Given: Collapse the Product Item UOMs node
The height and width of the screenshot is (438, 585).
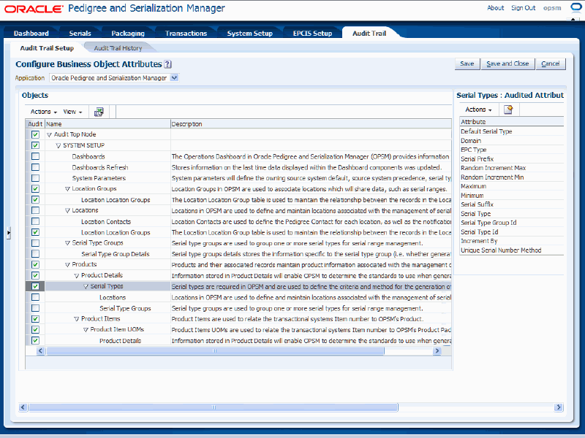Looking at the screenshot, I should pos(86,330).
